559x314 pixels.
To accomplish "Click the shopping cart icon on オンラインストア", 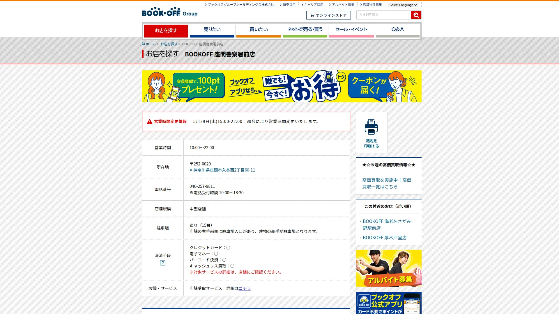I will click(312, 15).
